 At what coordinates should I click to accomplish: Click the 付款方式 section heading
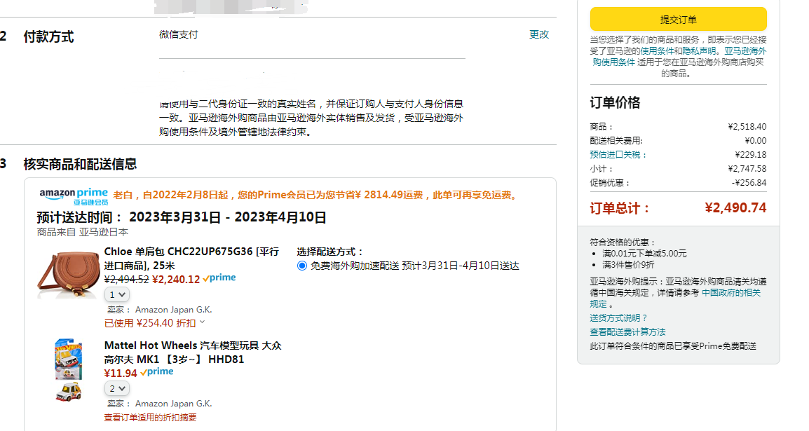pyautogui.click(x=48, y=36)
